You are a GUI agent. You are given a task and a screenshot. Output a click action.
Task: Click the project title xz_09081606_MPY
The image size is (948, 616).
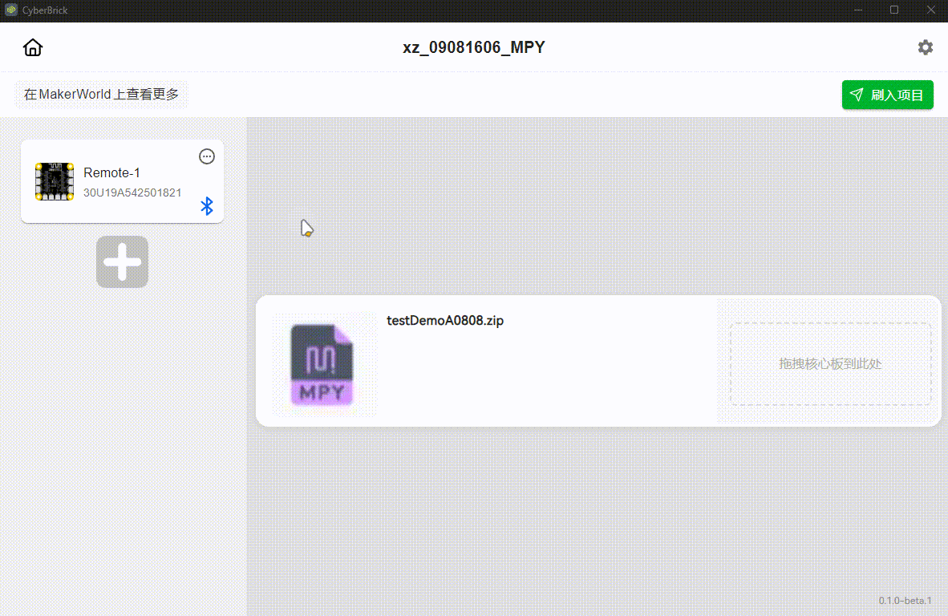(473, 47)
